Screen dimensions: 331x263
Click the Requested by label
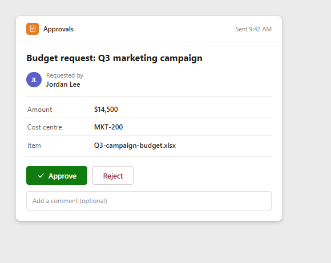click(x=65, y=75)
